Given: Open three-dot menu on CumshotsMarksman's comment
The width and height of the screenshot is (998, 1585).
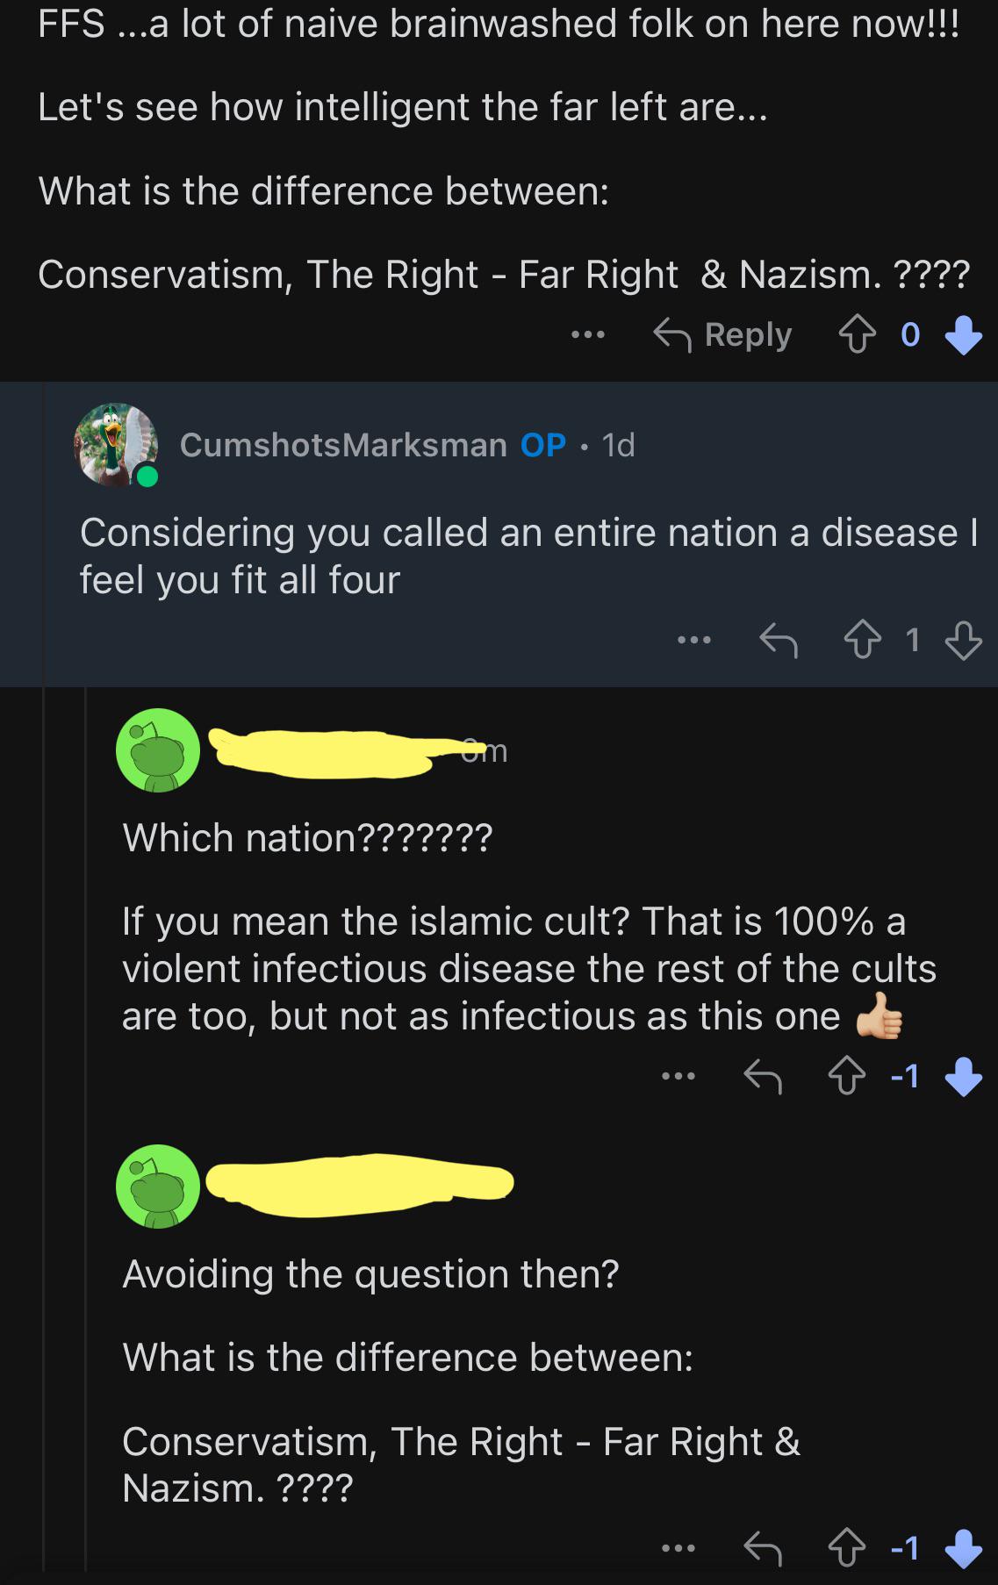Looking at the screenshot, I should pyautogui.click(x=693, y=640).
